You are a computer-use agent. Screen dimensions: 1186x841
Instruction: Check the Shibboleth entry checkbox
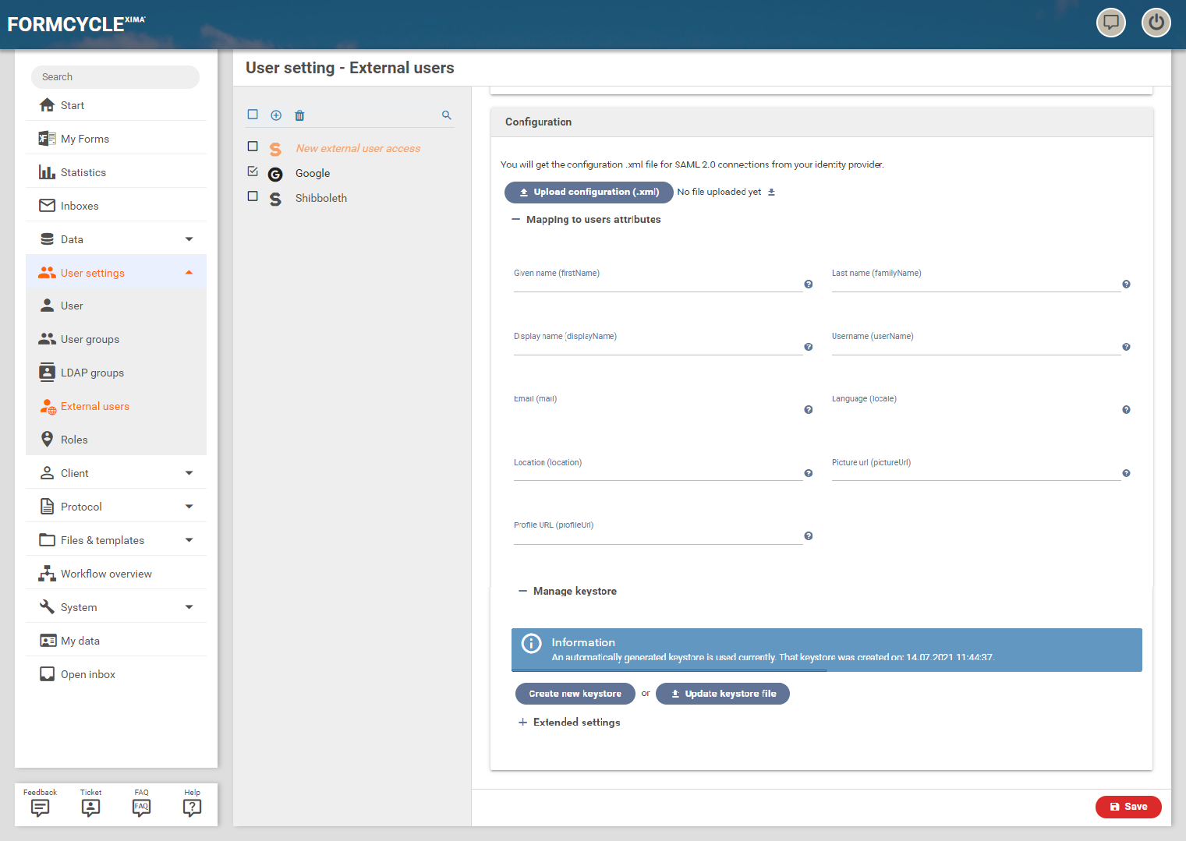point(253,196)
